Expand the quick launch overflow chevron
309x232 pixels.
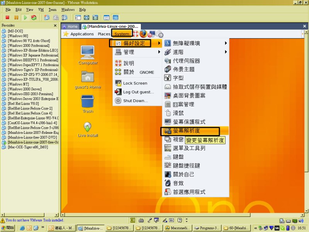(x=43, y=228)
